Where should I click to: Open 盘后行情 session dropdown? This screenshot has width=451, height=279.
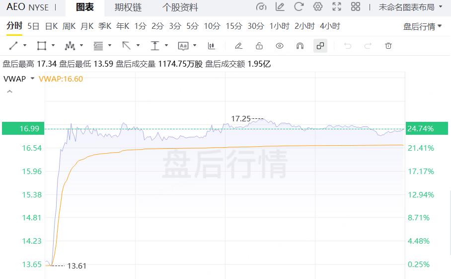point(422,26)
